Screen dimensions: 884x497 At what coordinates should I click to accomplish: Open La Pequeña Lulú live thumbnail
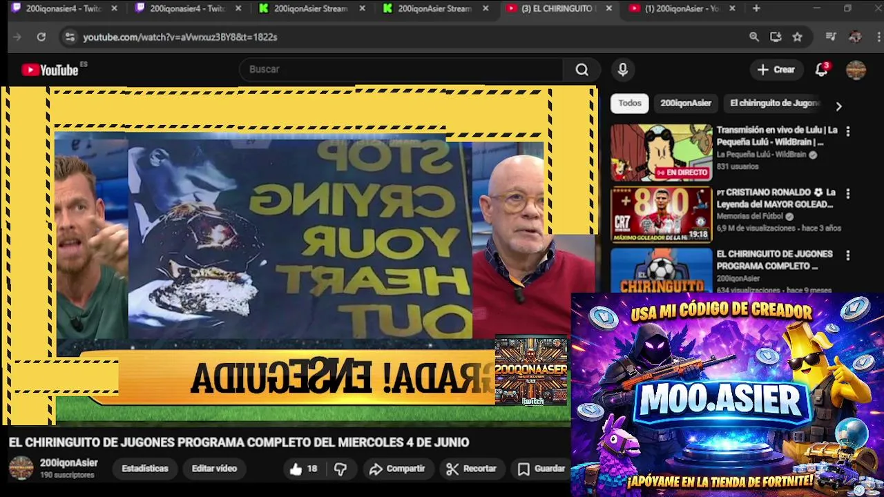click(x=661, y=153)
